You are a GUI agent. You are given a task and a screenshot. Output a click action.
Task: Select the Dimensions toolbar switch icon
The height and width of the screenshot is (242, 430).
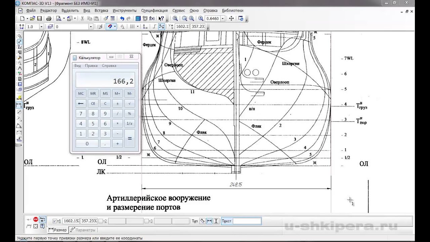tap(20, 41)
